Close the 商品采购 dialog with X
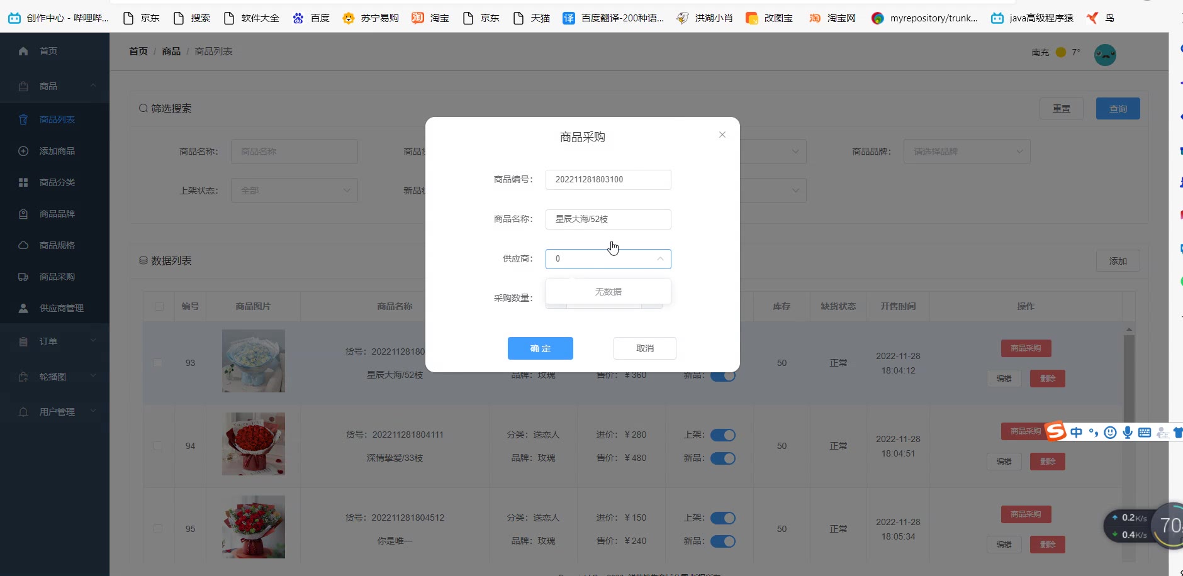Viewport: 1183px width, 576px height. [x=722, y=135]
